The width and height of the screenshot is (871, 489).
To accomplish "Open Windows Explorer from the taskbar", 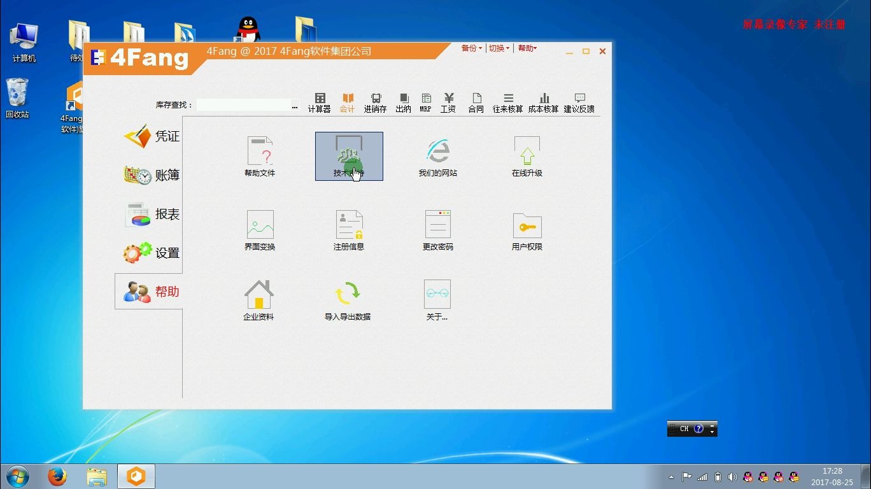I will point(97,476).
